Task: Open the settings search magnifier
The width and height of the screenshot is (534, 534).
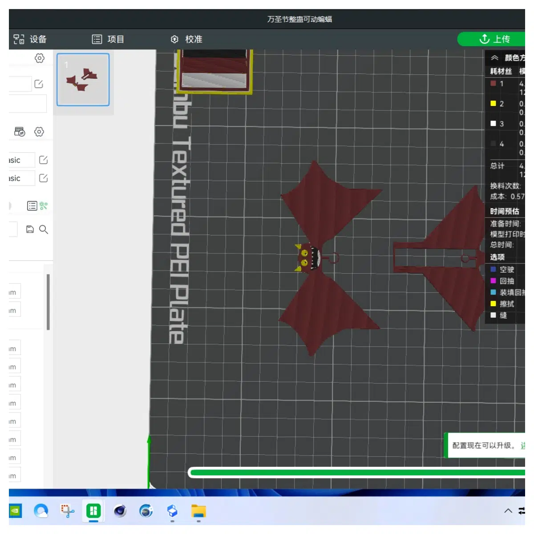Action: click(x=44, y=229)
